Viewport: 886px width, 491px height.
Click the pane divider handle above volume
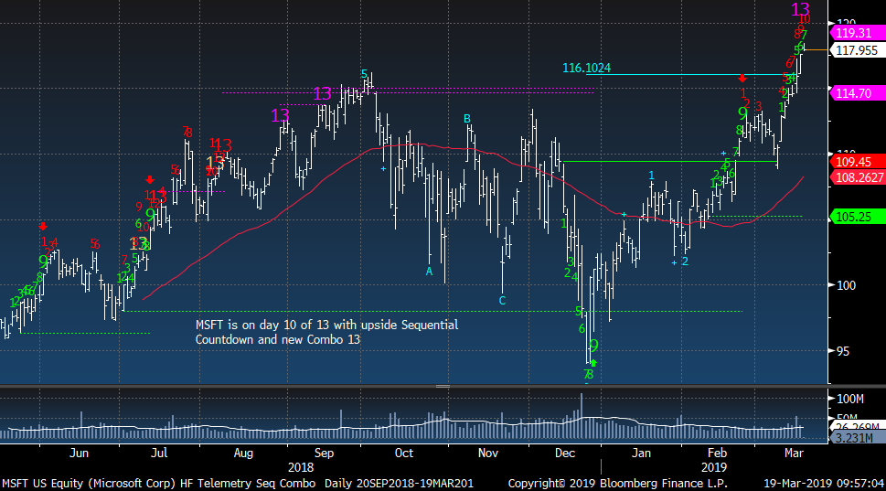pyautogui.click(x=443, y=387)
